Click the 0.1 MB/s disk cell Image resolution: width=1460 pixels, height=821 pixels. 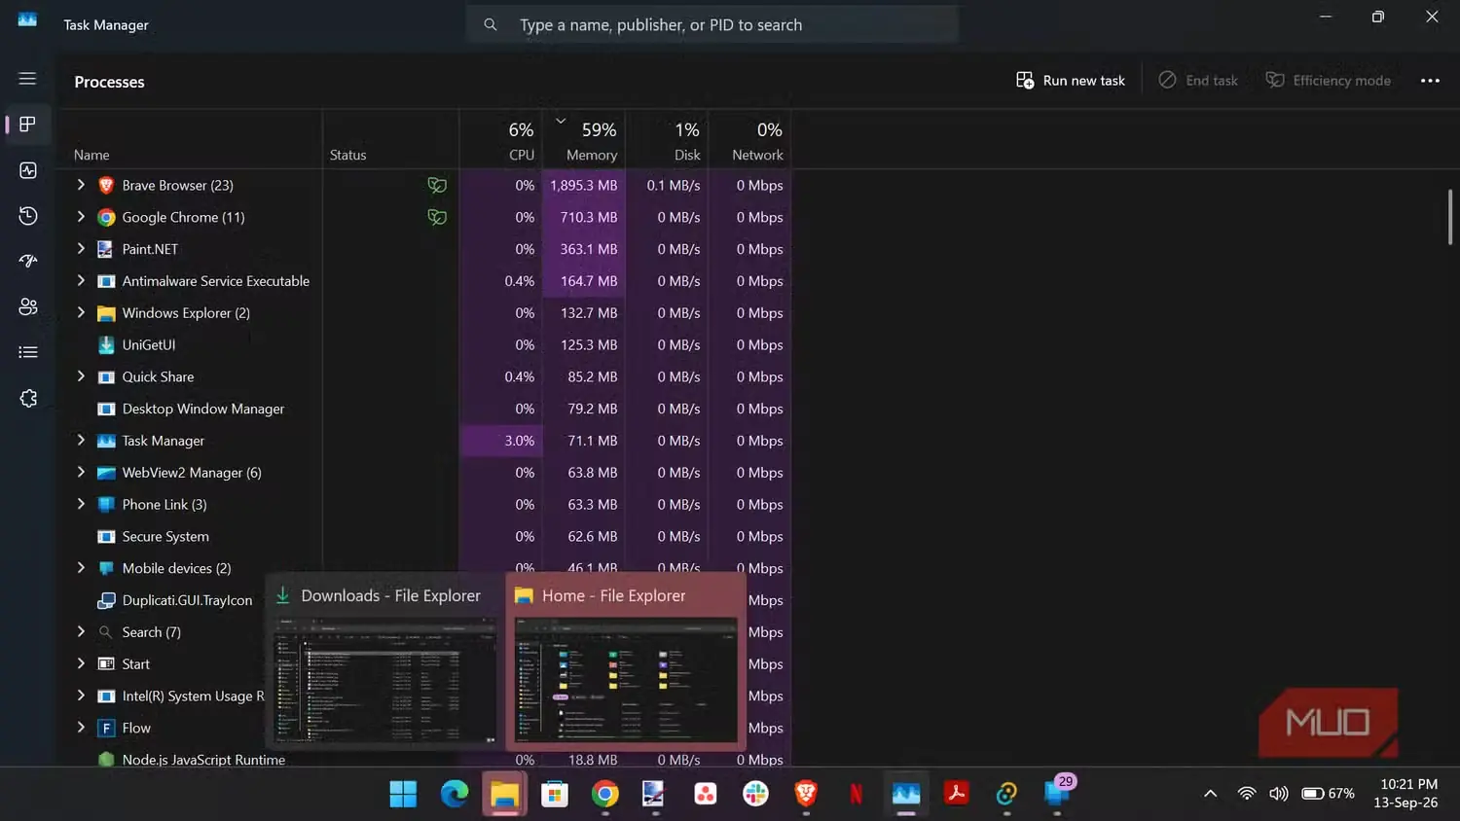tap(667, 185)
